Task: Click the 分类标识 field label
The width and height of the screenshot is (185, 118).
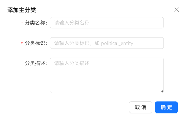Action: [36, 43]
